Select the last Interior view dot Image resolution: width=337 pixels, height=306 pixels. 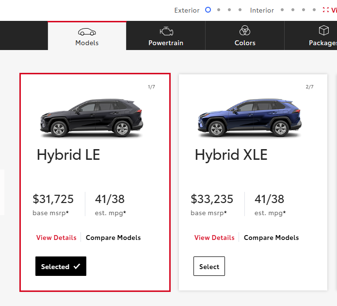[314, 10]
